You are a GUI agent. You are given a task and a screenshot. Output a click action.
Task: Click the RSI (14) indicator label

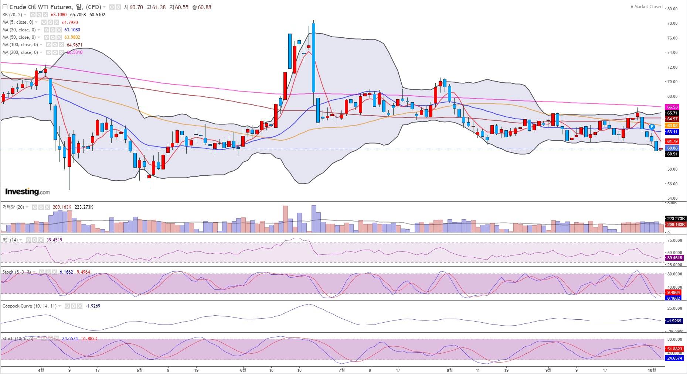(10, 240)
